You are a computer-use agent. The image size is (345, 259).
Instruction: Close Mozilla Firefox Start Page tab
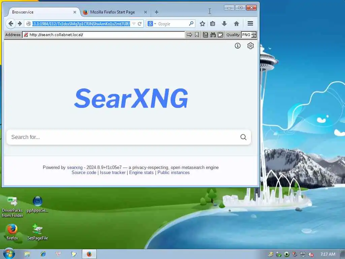(x=146, y=12)
